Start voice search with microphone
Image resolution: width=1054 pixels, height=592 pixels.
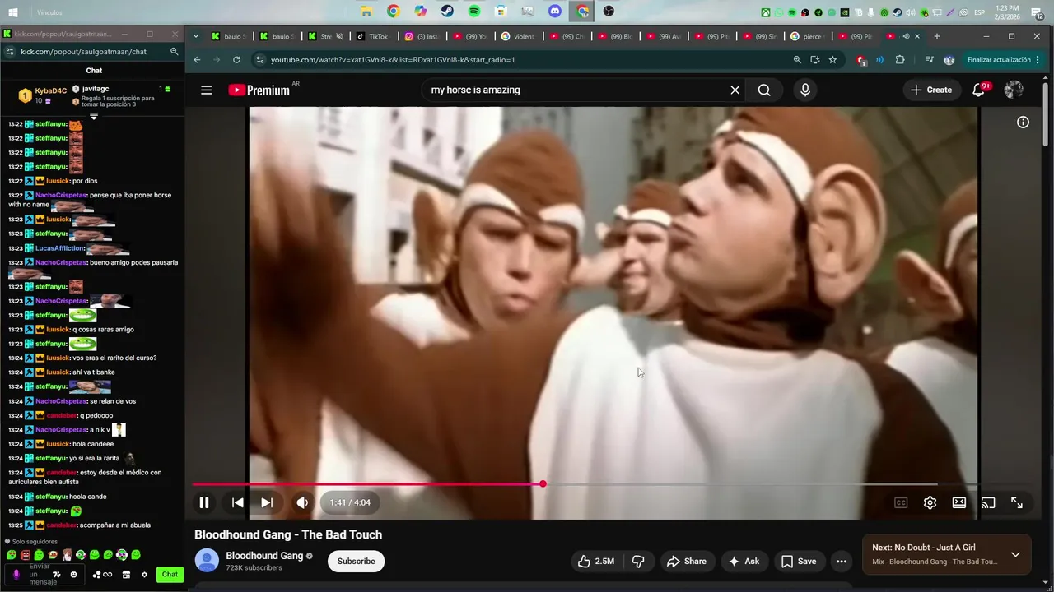point(805,90)
